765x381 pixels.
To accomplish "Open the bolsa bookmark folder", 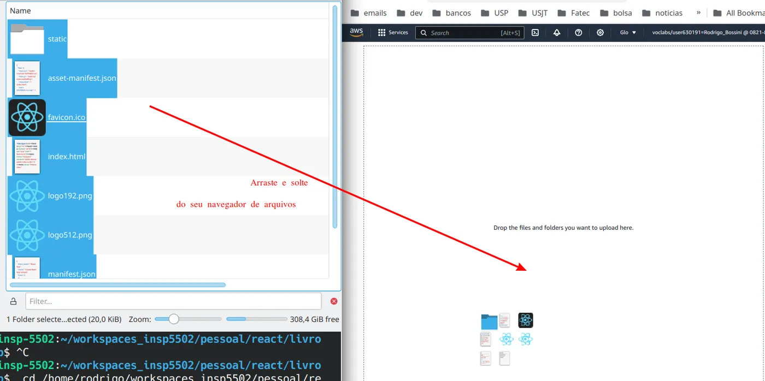I will click(616, 13).
